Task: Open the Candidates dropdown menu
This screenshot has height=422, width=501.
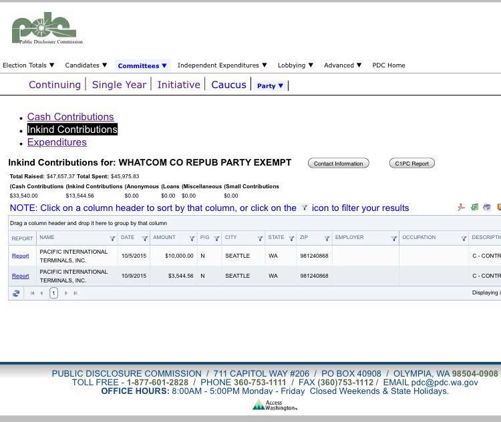Action: [86, 65]
